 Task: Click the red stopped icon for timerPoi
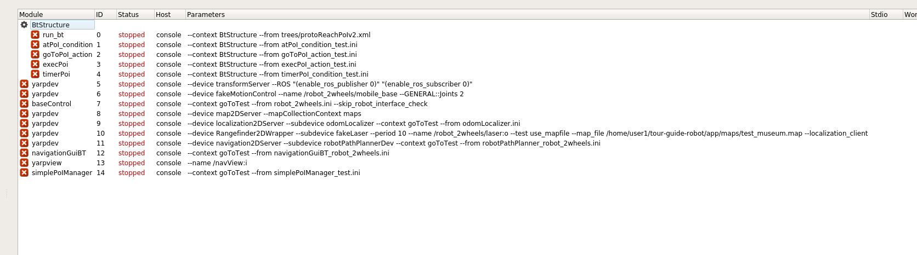pos(35,74)
